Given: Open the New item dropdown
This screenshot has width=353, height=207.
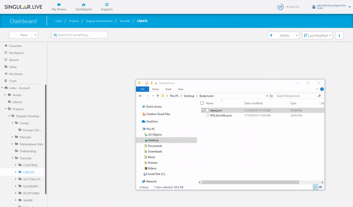Looking at the screenshot, I should [x=23, y=35].
